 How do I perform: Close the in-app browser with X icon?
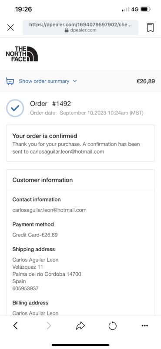[10, 27]
